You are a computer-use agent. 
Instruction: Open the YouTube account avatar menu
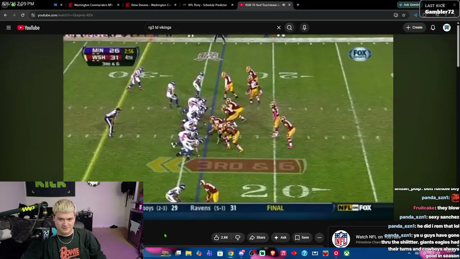point(447,28)
